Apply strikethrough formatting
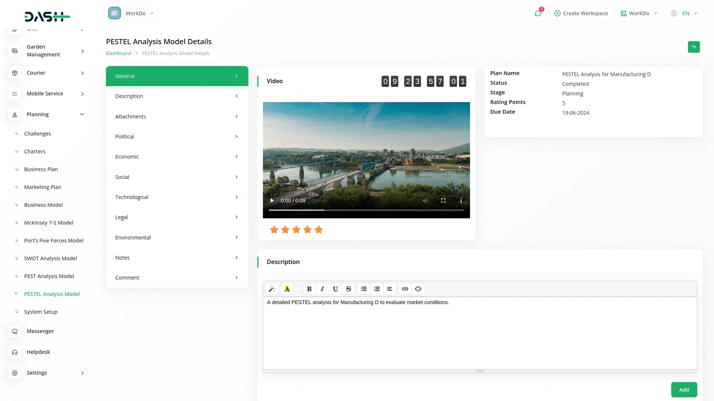 (x=348, y=289)
